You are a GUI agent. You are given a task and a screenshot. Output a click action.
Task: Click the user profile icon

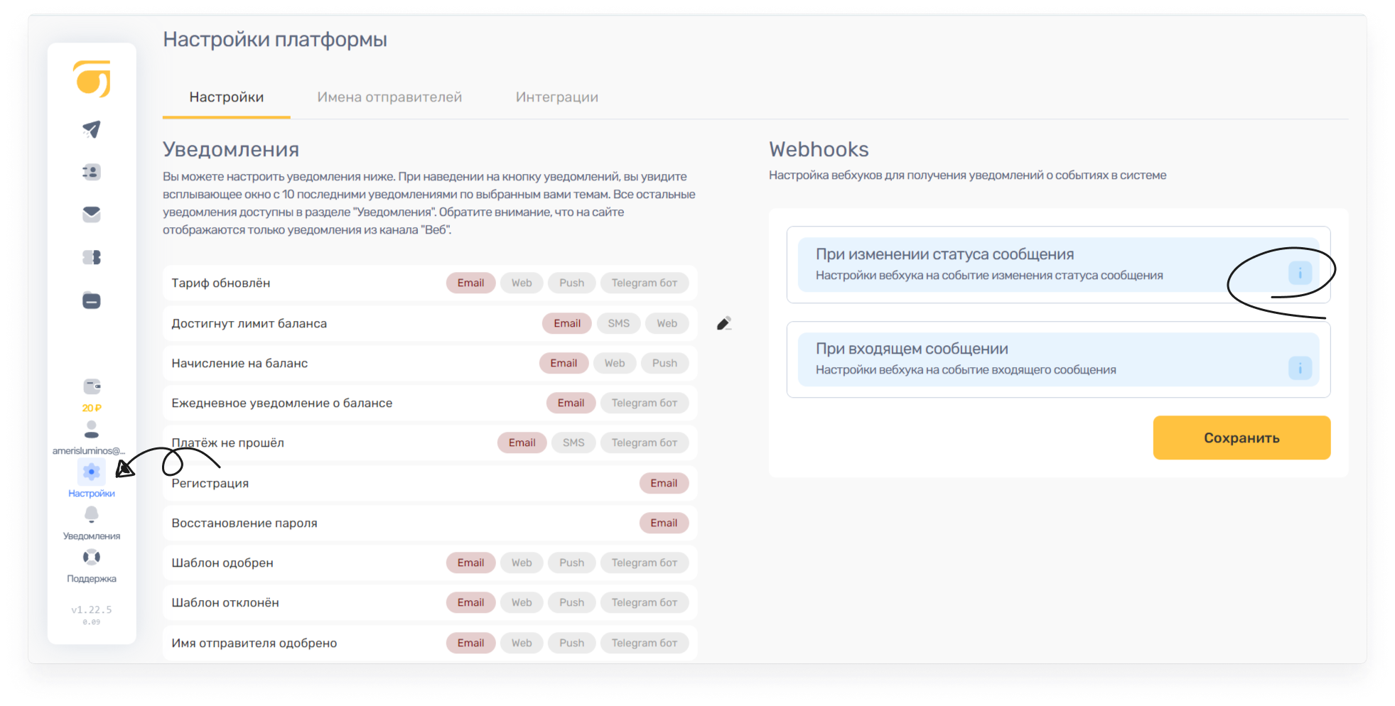pyautogui.click(x=92, y=429)
